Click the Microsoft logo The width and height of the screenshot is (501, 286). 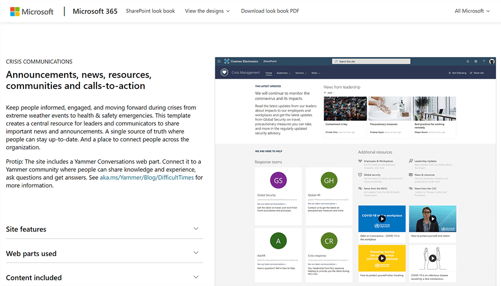[x=32, y=12]
